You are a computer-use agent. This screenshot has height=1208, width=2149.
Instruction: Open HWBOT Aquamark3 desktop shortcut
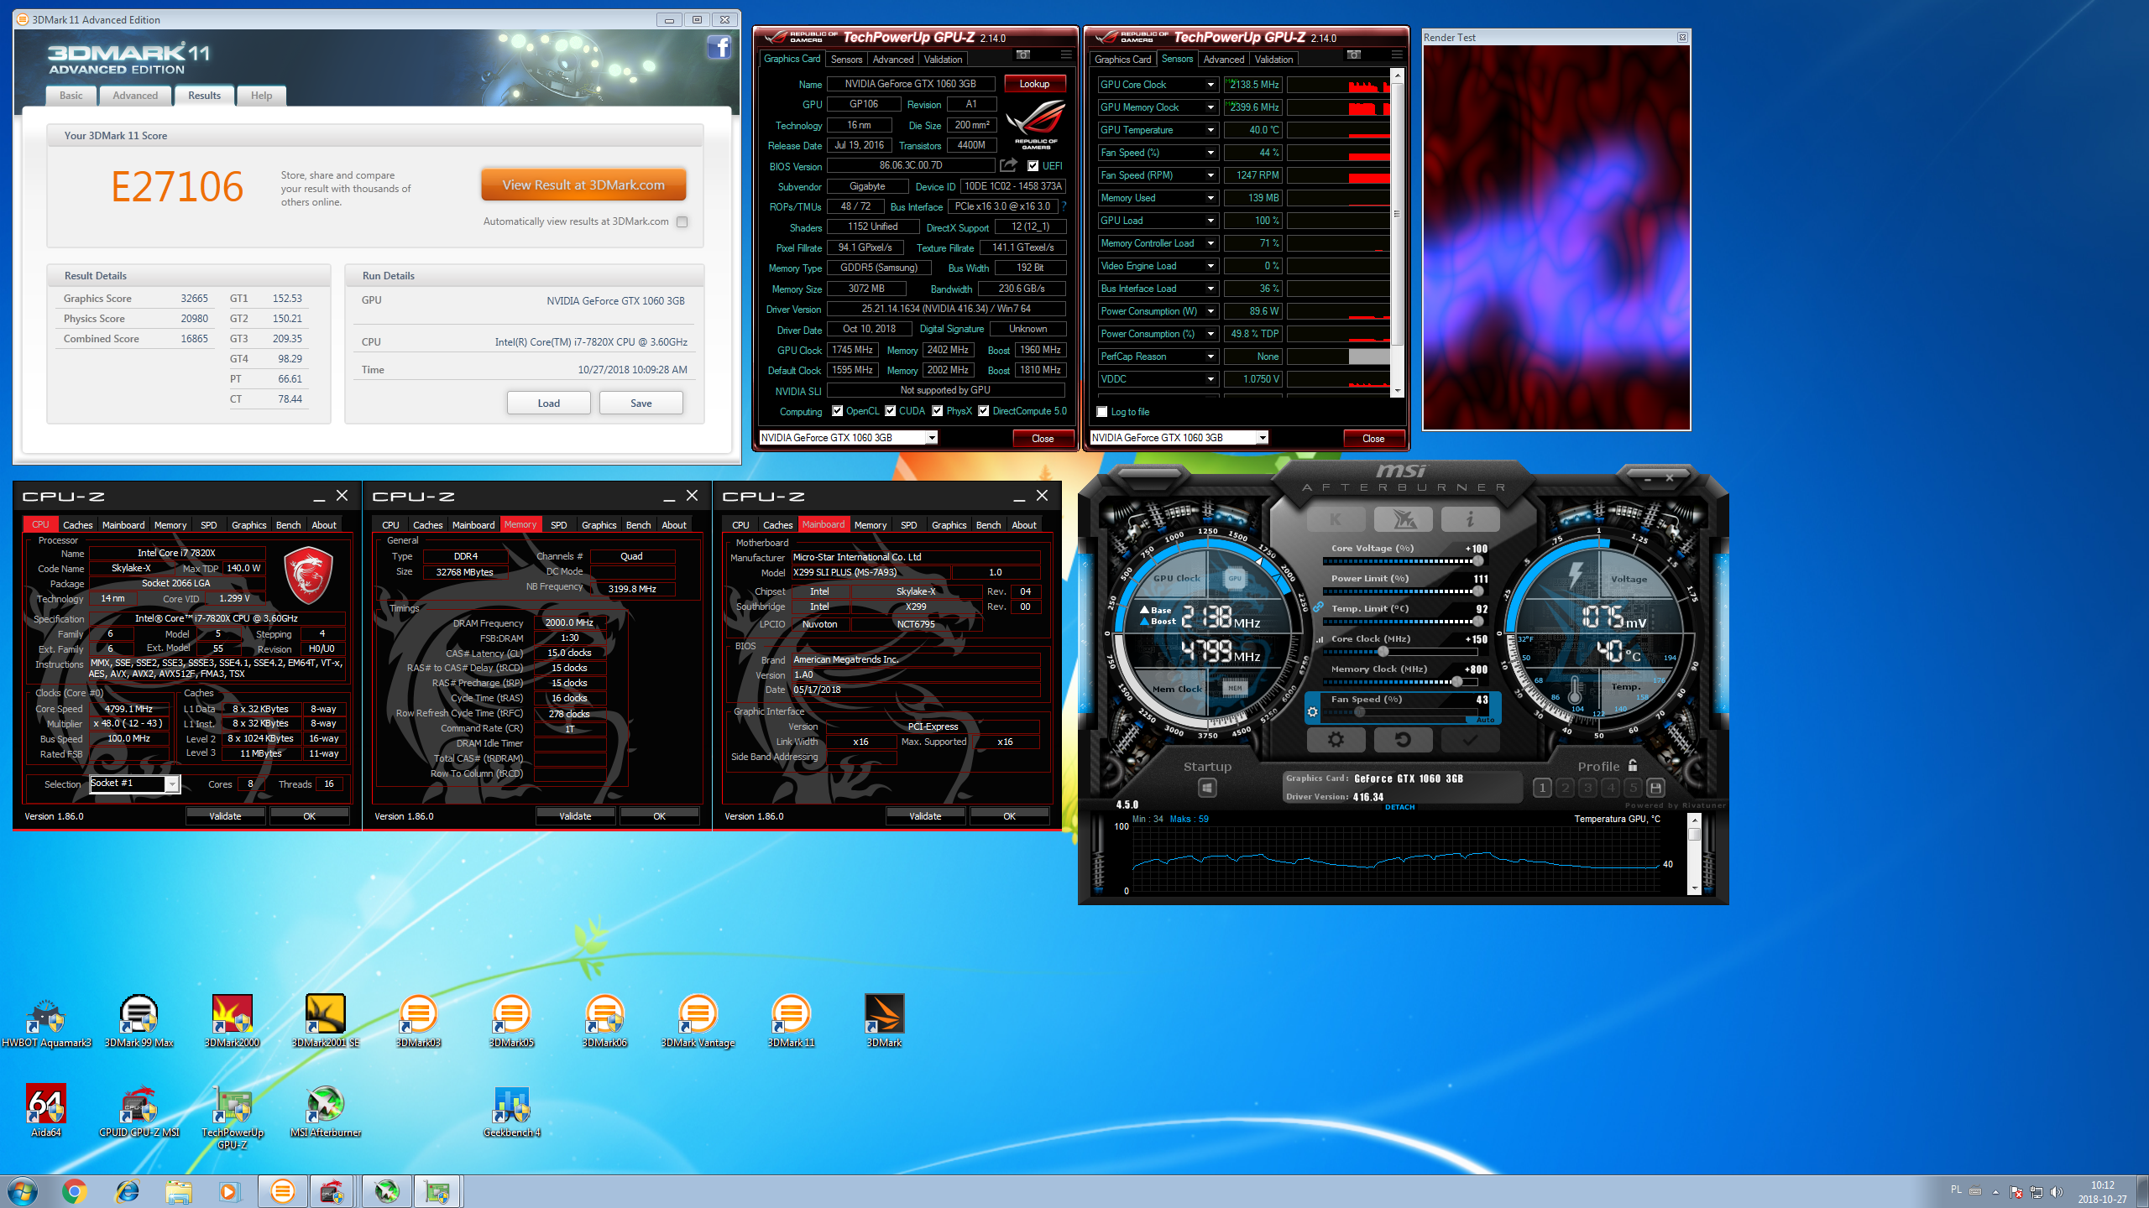tap(46, 1022)
